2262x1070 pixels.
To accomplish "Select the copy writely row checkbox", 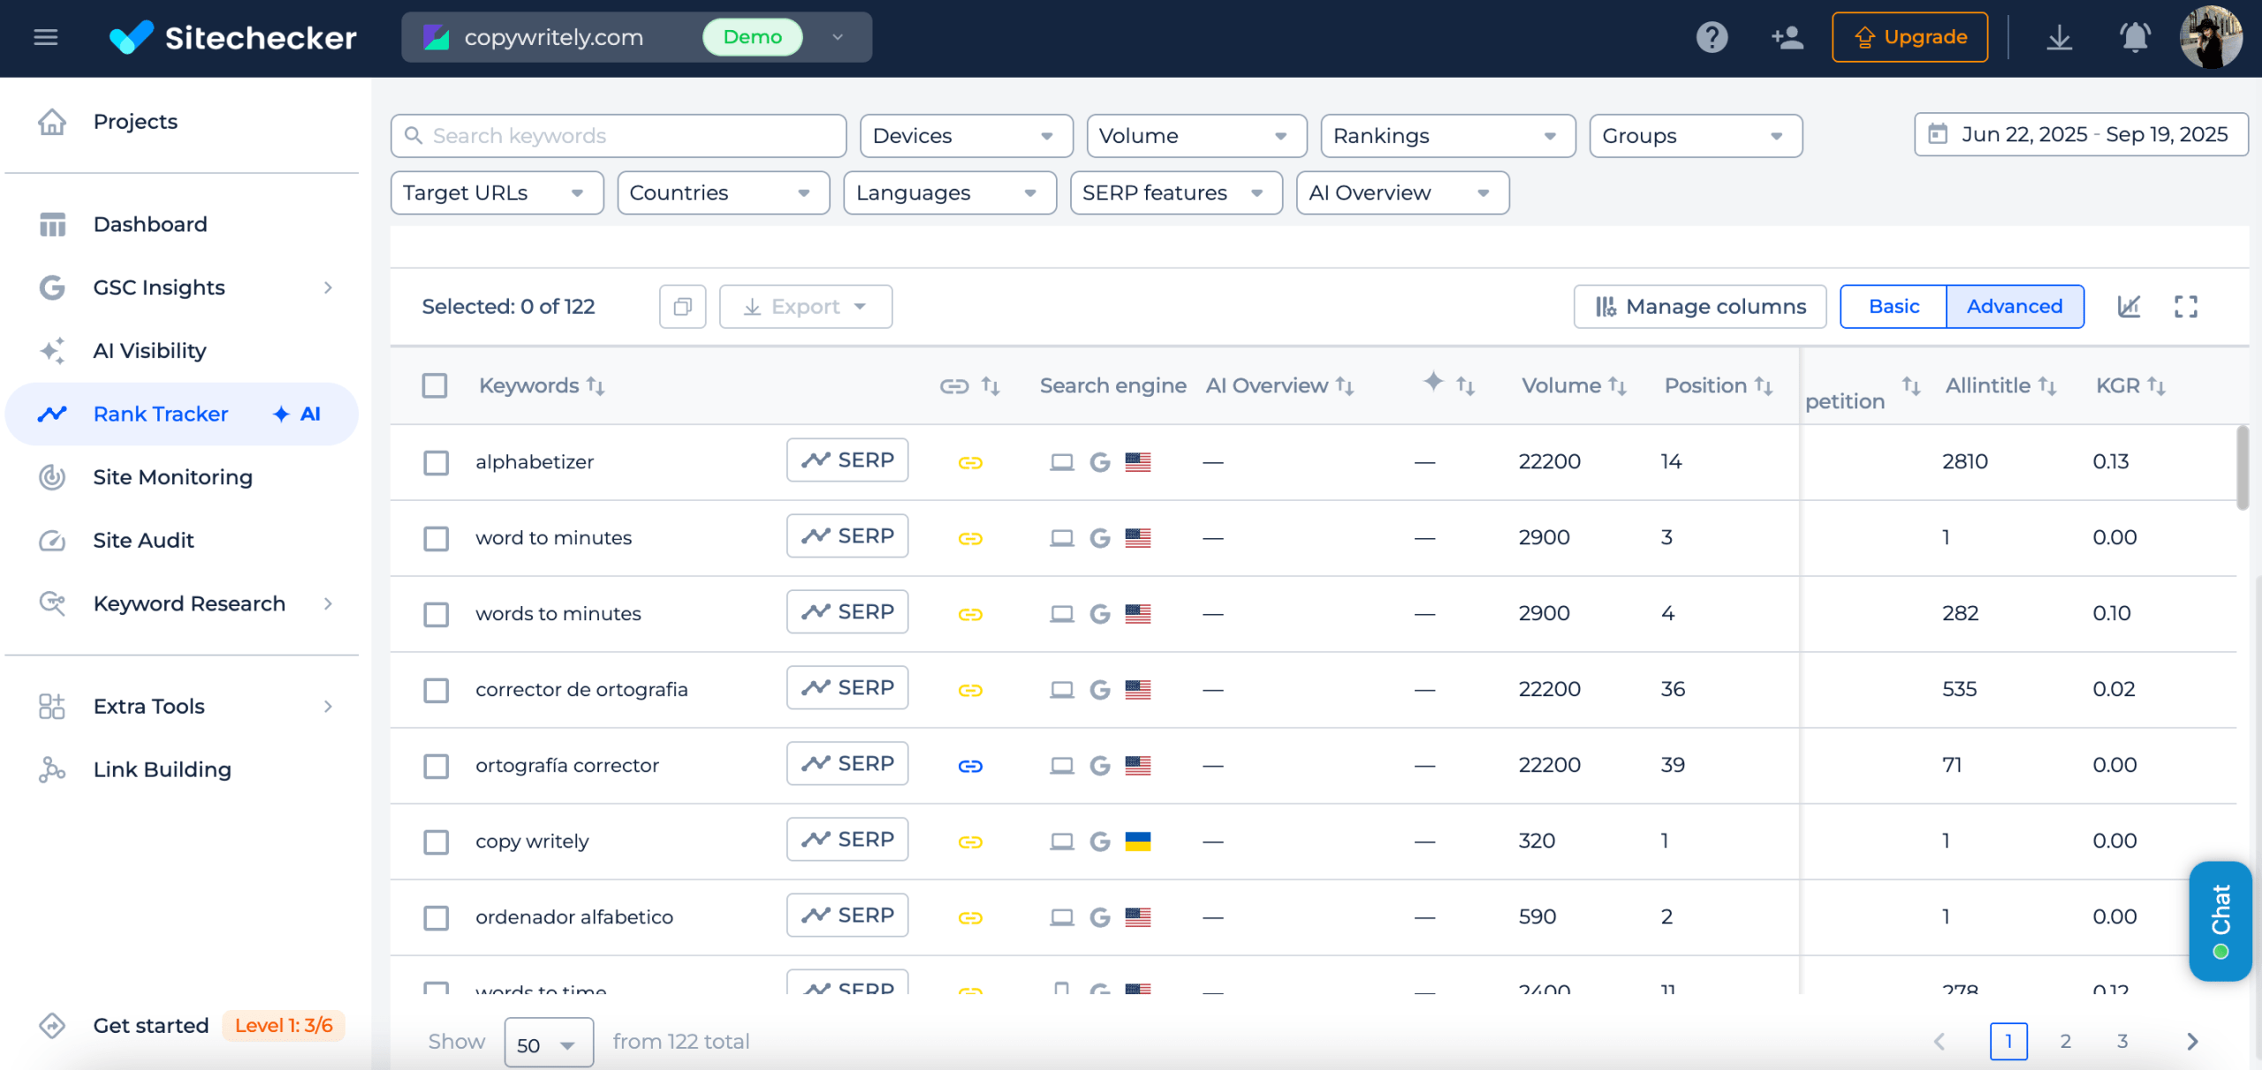I will click(x=436, y=841).
